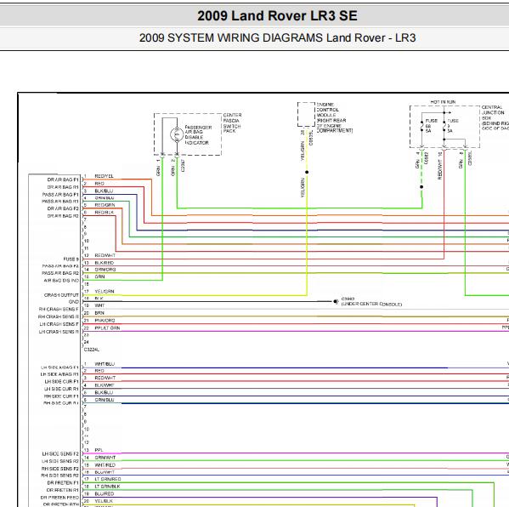Click the CRASH OUTPUT terminal label
509x507 pixels.
pyautogui.click(x=61, y=295)
